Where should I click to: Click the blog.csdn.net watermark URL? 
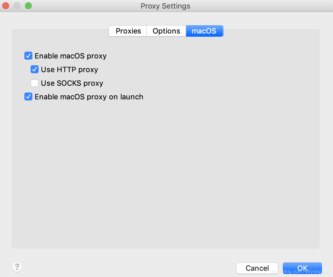[300, 272]
